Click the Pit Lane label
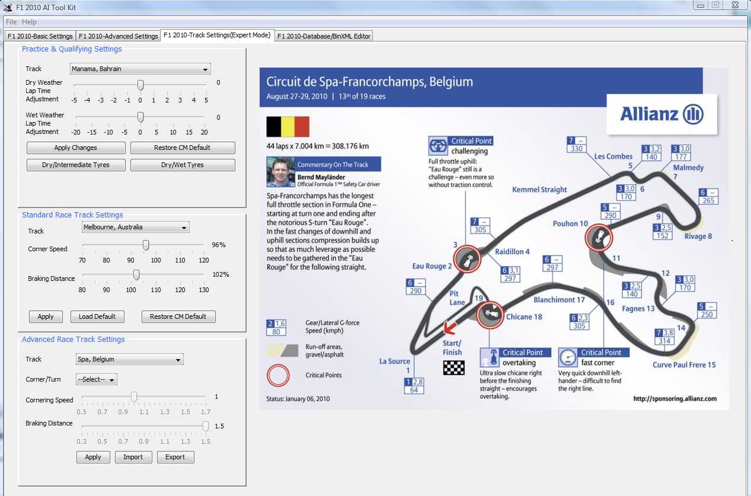The height and width of the screenshot is (496, 751). tap(457, 298)
